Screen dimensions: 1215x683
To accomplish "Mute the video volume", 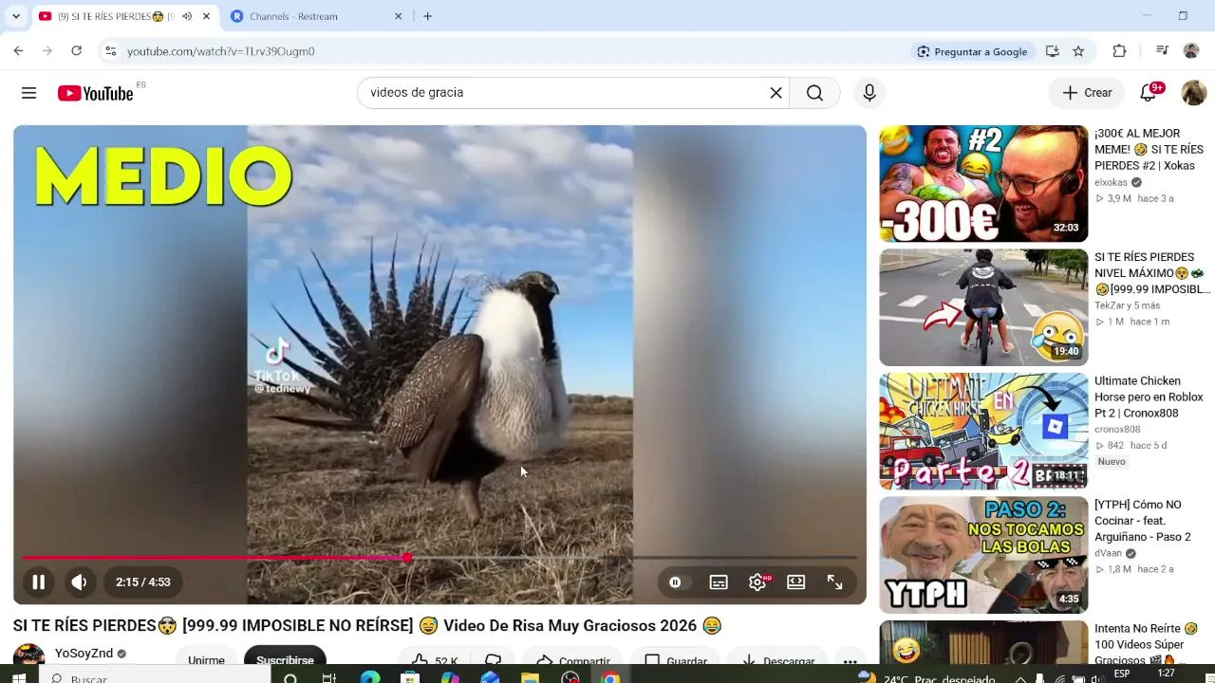I will point(79,582).
